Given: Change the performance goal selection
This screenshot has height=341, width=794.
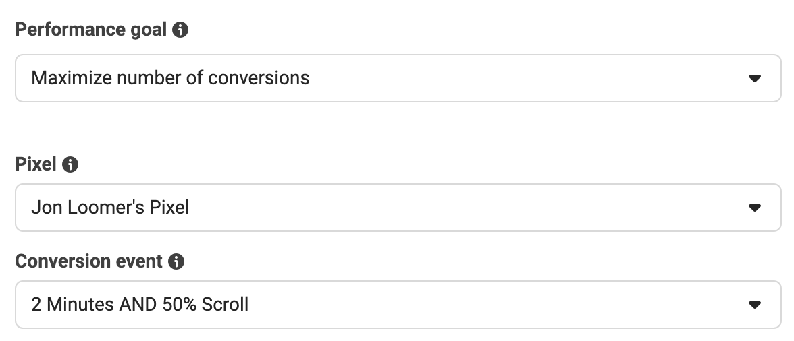Looking at the screenshot, I should click(x=398, y=78).
